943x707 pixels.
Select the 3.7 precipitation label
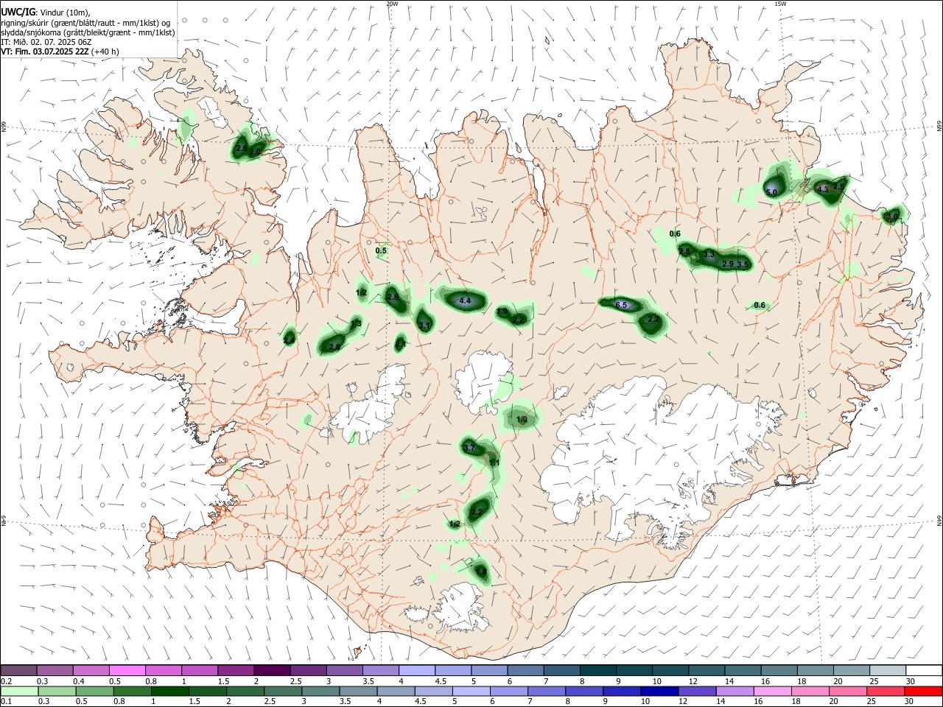469,447
